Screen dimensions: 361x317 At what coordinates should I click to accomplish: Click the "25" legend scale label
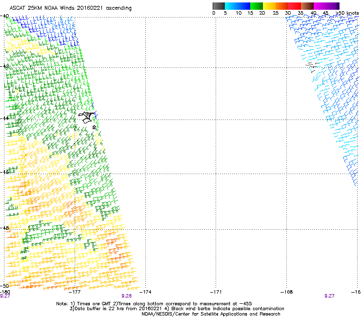(x=276, y=13)
